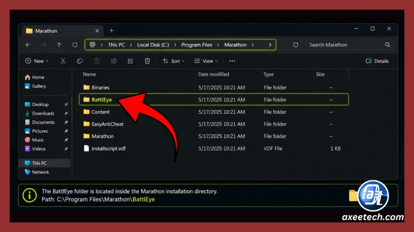Click the pin icon beside Pictures
This screenshot has height=232, width=414.
click(66, 131)
